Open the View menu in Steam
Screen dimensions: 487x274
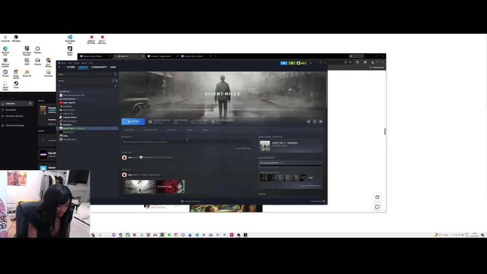pyautogui.click(x=70, y=63)
